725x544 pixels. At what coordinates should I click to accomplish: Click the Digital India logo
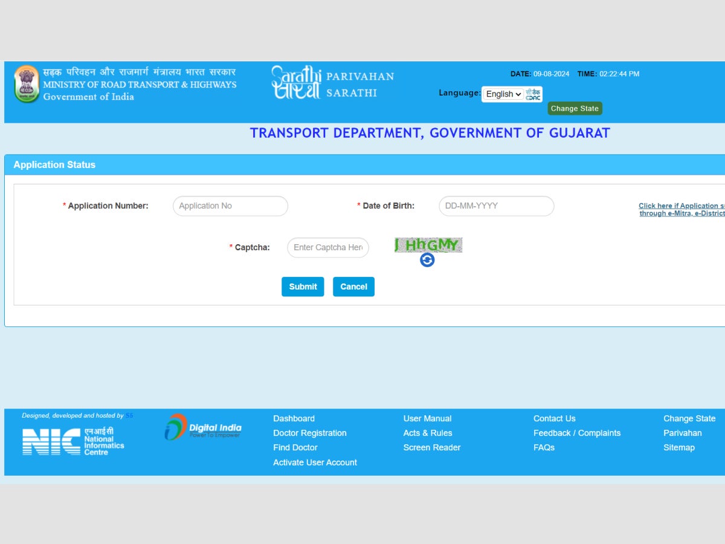coord(204,427)
